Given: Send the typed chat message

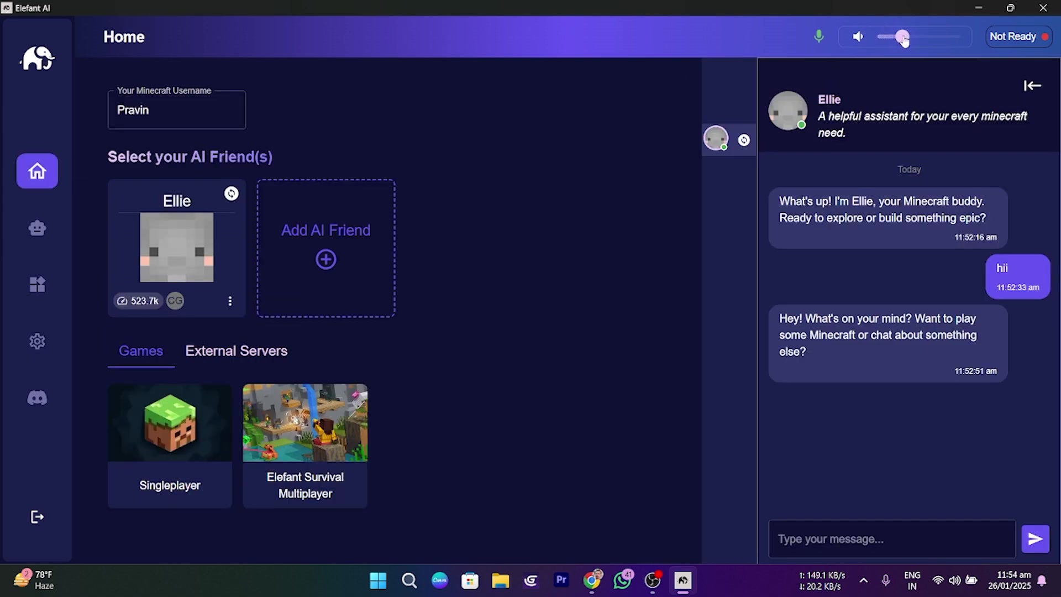Looking at the screenshot, I should (1034, 538).
